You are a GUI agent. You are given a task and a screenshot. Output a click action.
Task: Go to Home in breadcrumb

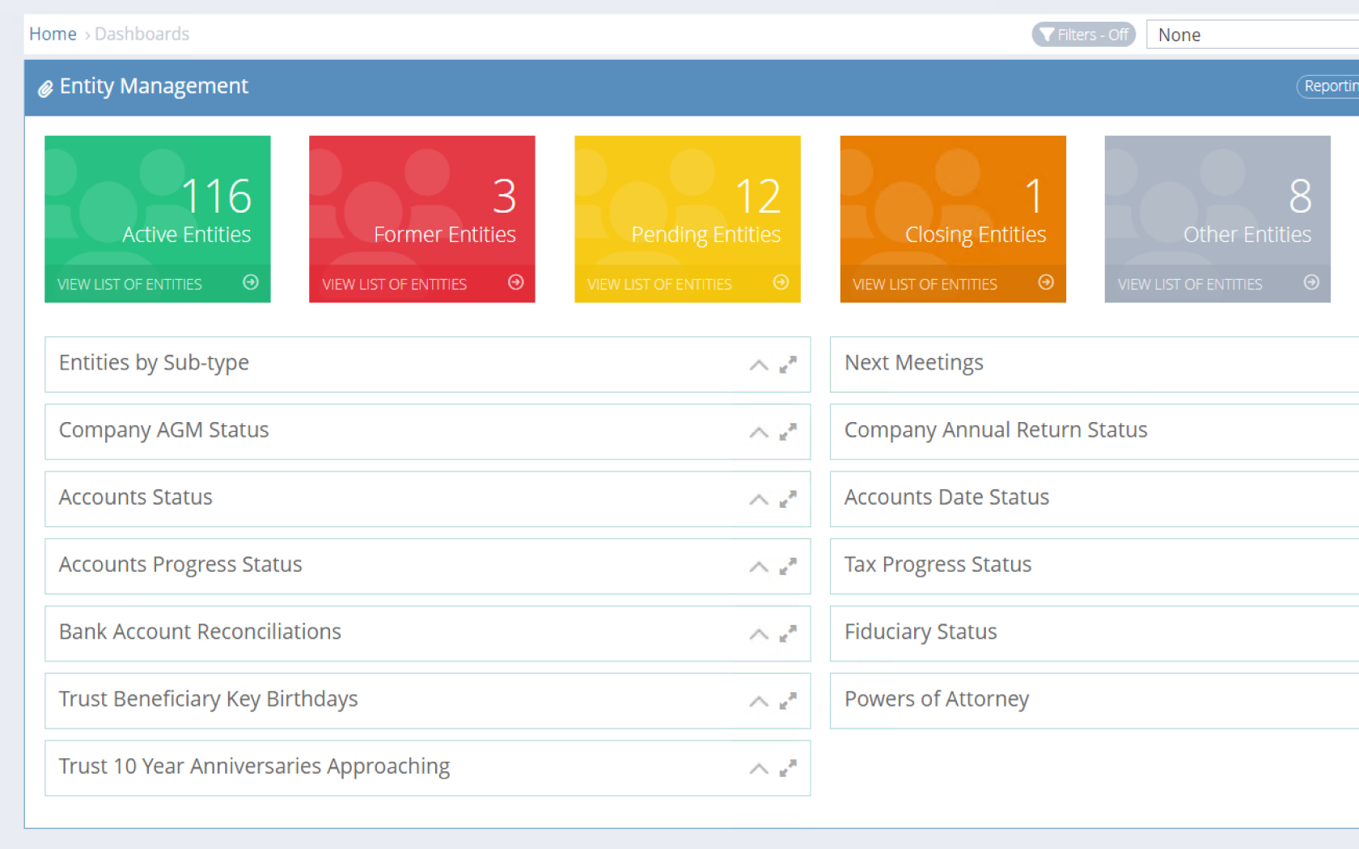click(53, 34)
